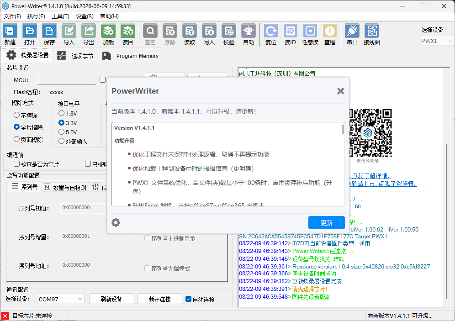Viewport: 455px width, 321px height.
Task: Click the blue 更新 button
Action: pyautogui.click(x=327, y=223)
